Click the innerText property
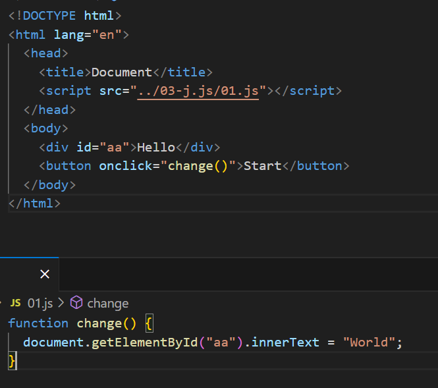 pyautogui.click(x=277, y=343)
